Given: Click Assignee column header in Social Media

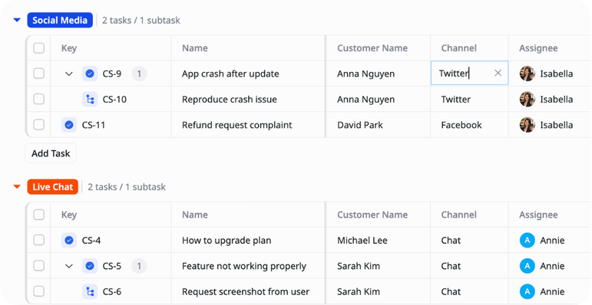Looking at the screenshot, I should click(x=538, y=48).
